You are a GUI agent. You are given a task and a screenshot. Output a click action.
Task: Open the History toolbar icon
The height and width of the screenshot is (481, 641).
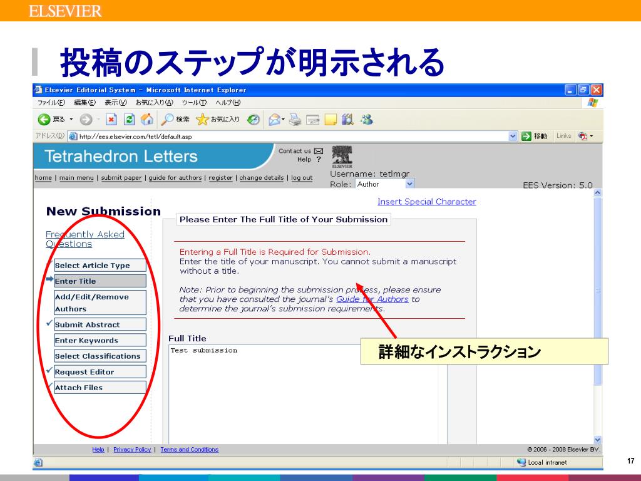254,120
